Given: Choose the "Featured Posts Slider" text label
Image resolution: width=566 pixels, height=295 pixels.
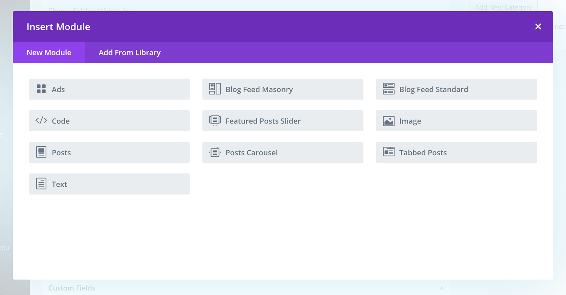Looking at the screenshot, I should pyautogui.click(x=263, y=121).
